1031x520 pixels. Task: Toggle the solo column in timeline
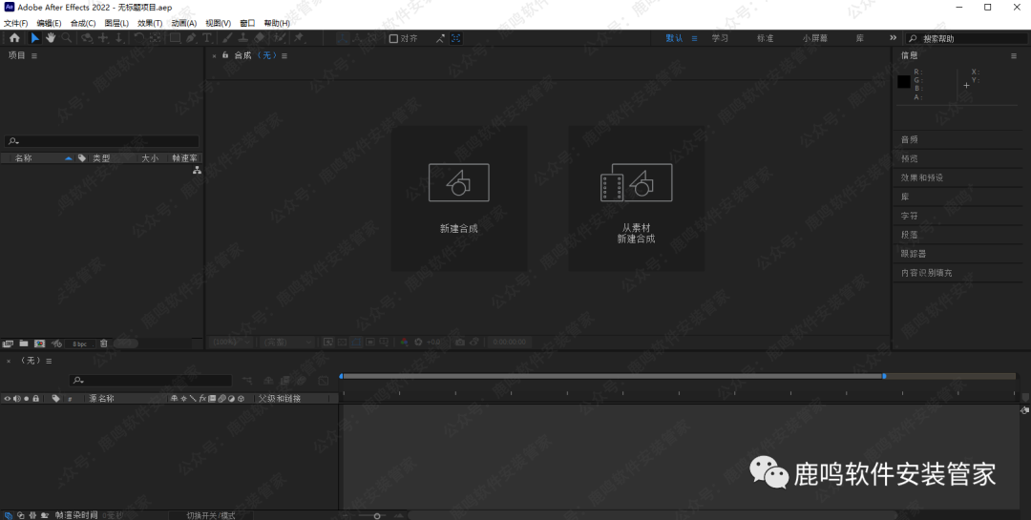tap(27, 399)
